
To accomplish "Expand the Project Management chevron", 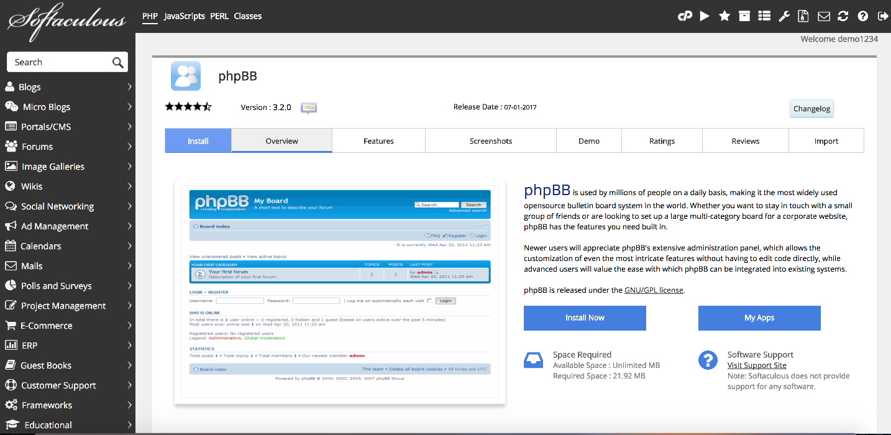I will click(x=129, y=306).
